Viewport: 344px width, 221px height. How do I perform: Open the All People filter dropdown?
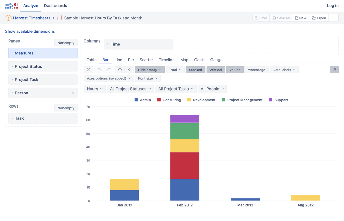tap(212, 89)
